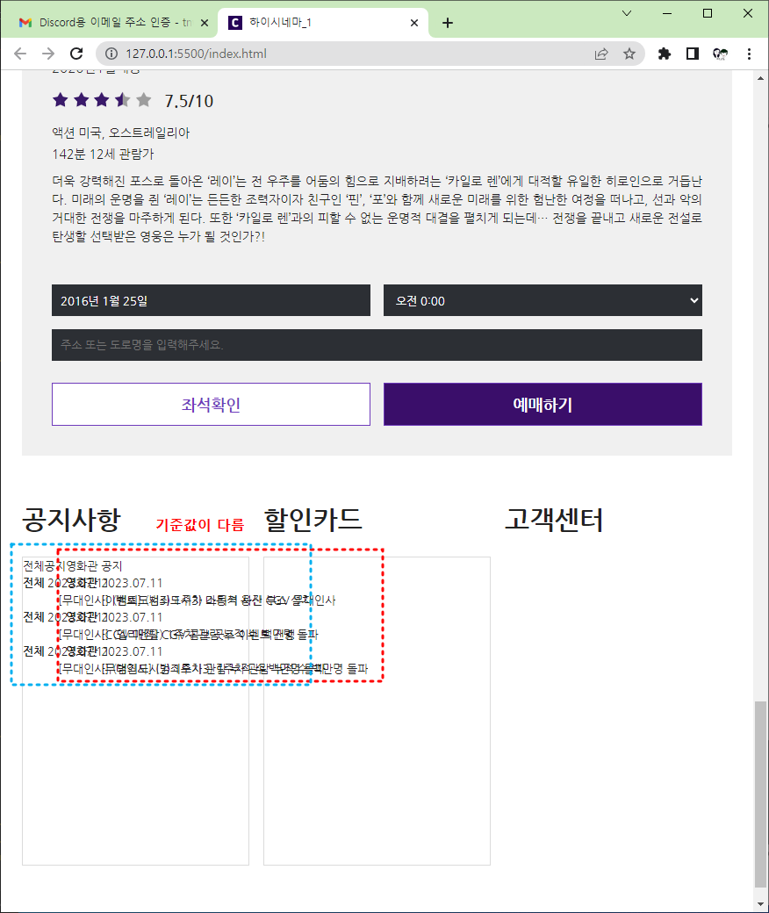Toggle the side panel icon
769x913 pixels.
[x=692, y=54]
